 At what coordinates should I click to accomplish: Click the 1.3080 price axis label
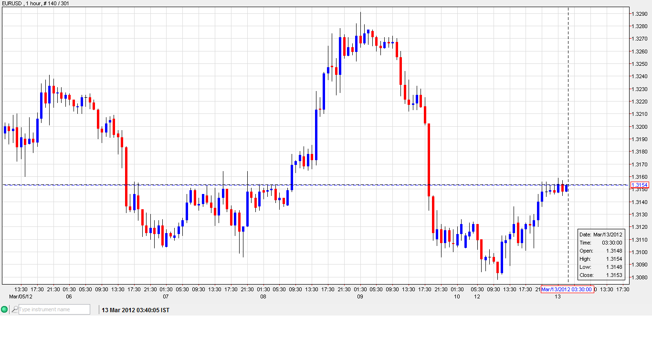coord(640,277)
